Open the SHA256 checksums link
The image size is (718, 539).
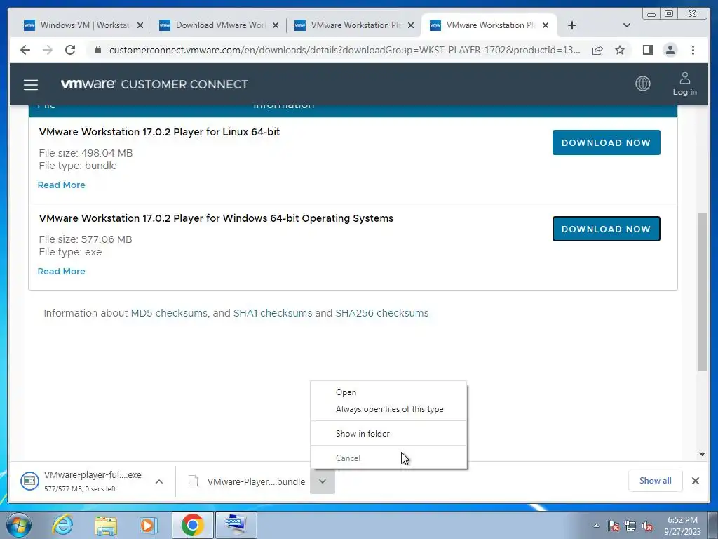(382, 313)
